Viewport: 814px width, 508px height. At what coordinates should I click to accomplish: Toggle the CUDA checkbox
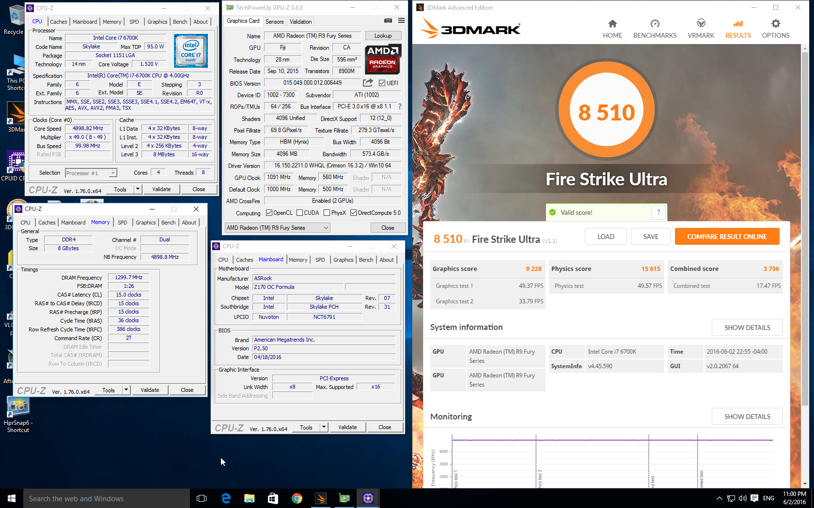pos(299,213)
